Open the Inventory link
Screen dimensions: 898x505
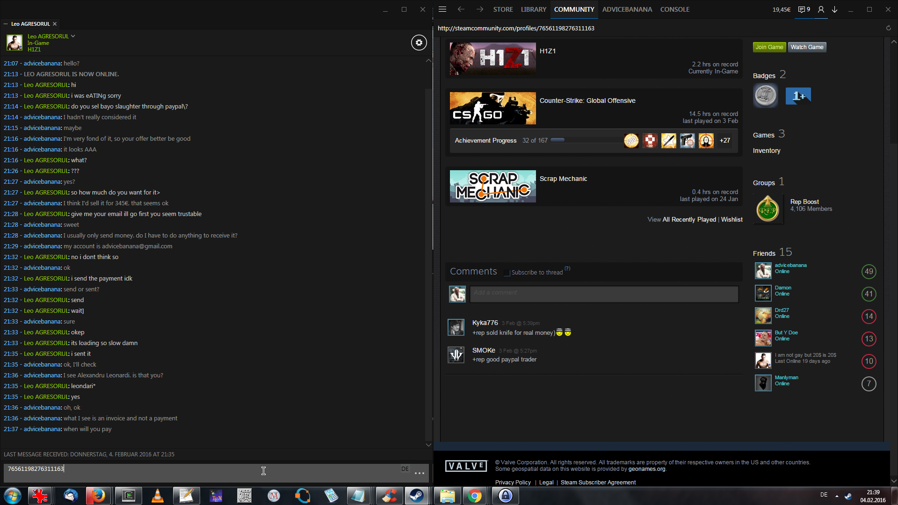(766, 151)
